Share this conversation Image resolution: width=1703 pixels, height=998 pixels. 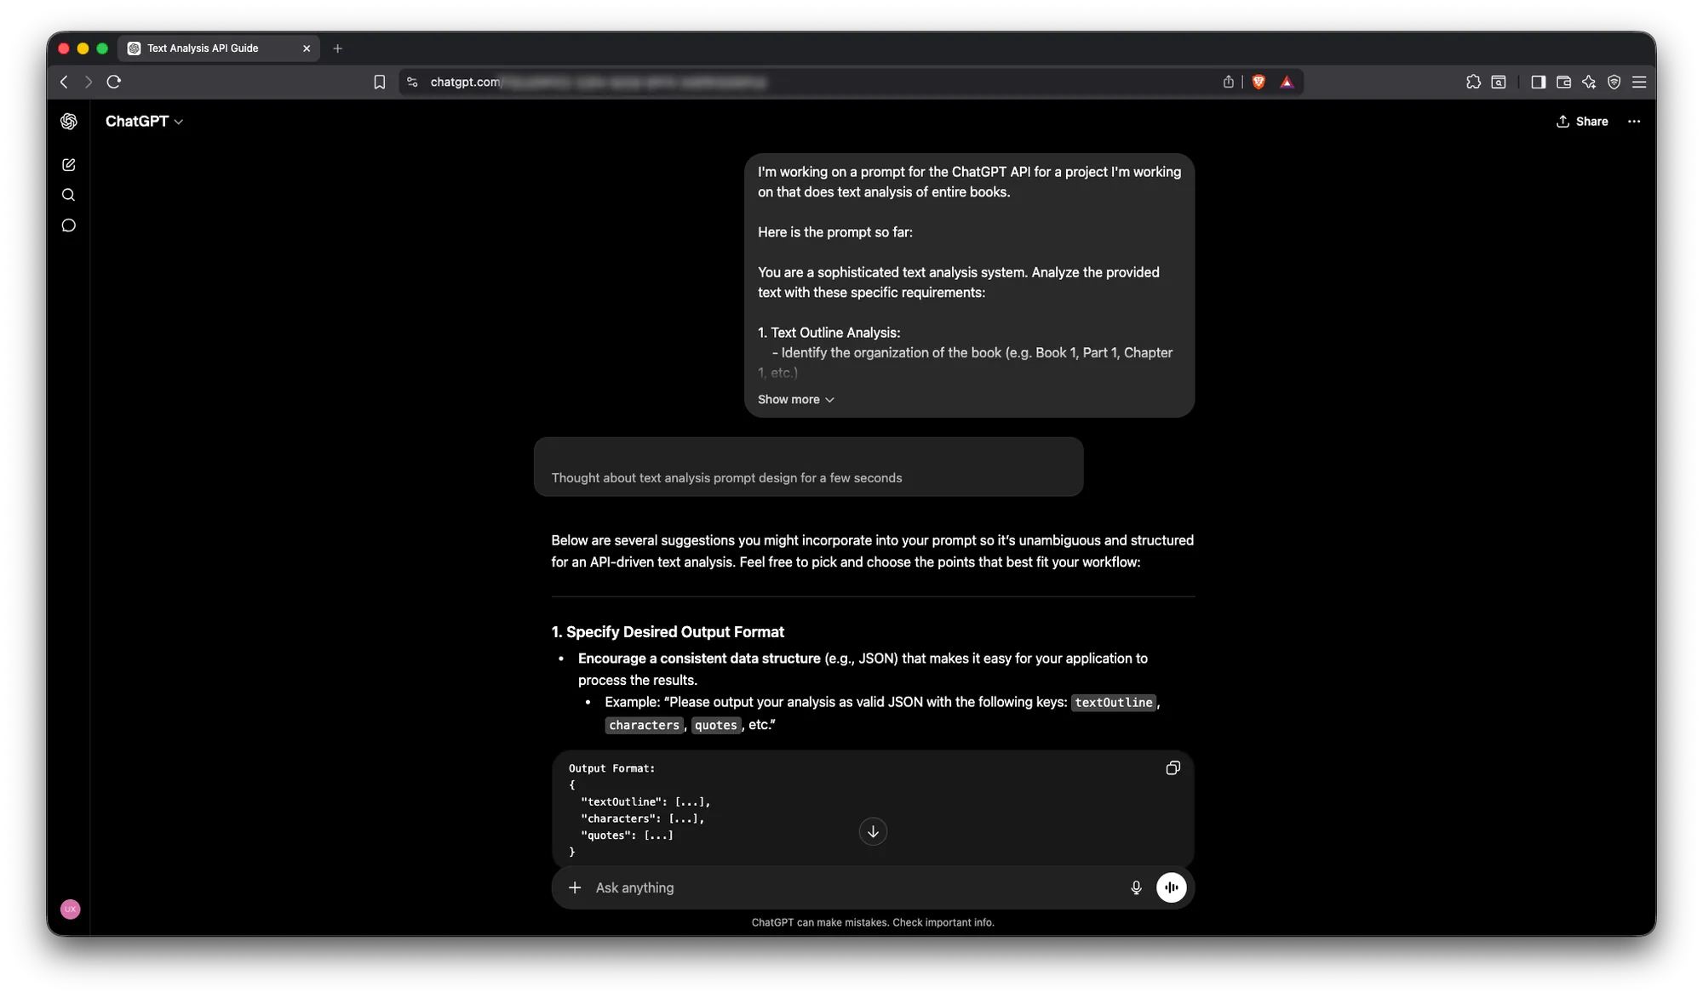click(1582, 122)
